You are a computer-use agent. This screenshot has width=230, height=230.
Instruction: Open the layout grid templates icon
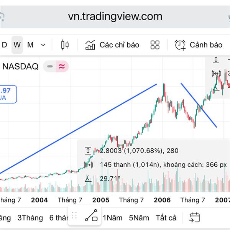155,45
